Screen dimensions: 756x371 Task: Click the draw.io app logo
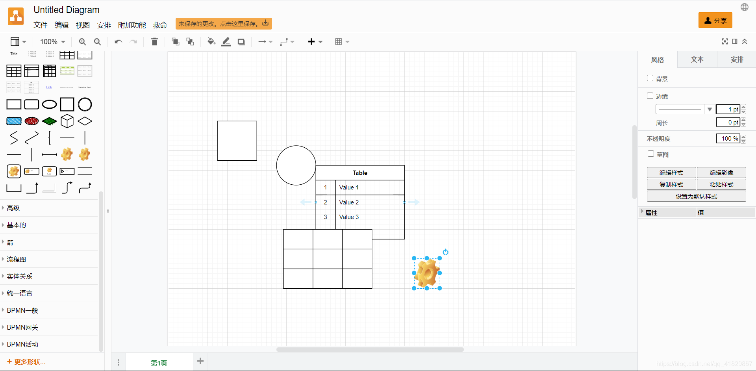pos(16,17)
